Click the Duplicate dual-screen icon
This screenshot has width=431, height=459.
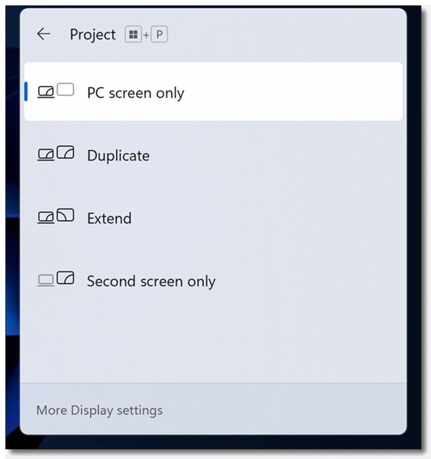pyautogui.click(x=55, y=154)
